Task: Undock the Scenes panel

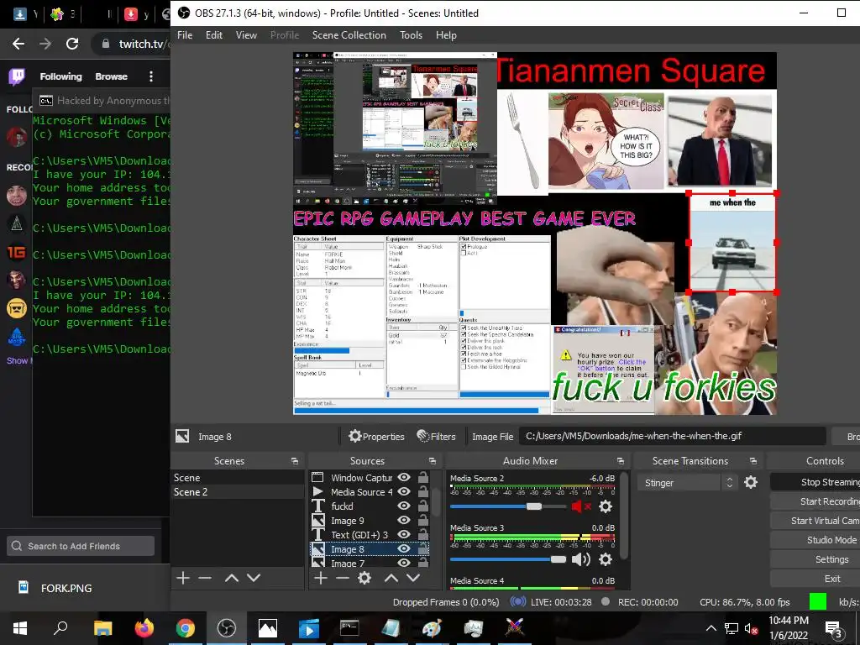Action: click(x=295, y=461)
